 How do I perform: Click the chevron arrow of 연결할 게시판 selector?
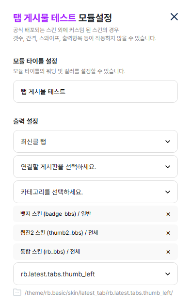pyautogui.click(x=168, y=167)
